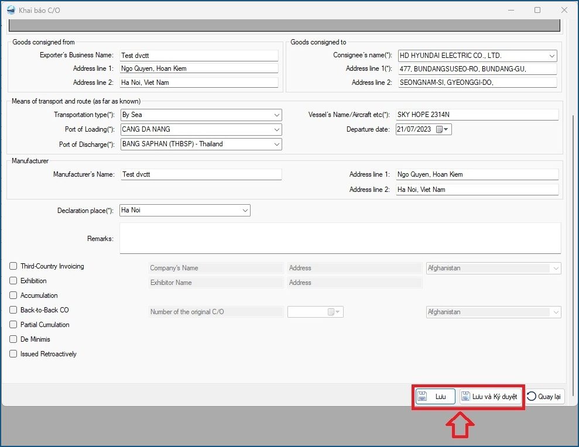Go back with the Quay lại button

(544, 397)
